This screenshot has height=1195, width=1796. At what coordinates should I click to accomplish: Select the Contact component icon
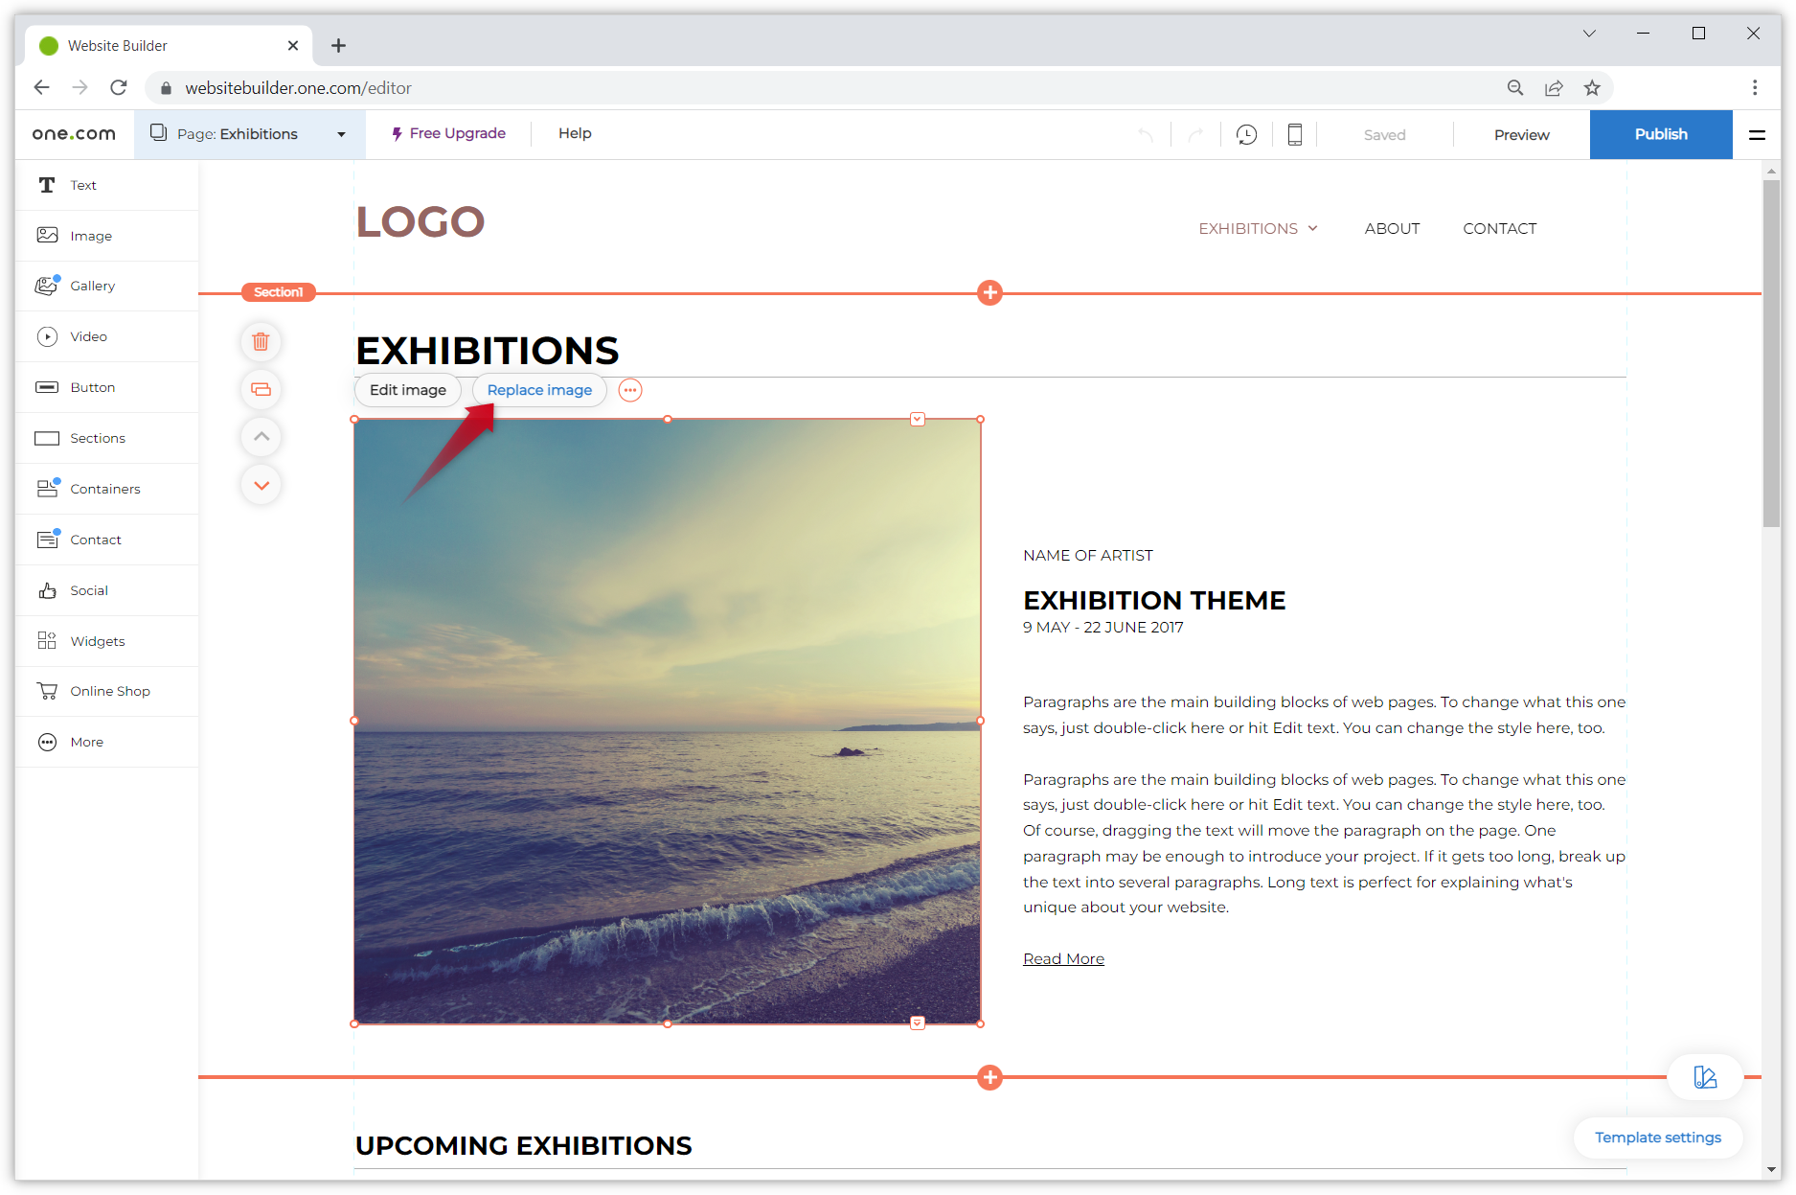pos(47,540)
